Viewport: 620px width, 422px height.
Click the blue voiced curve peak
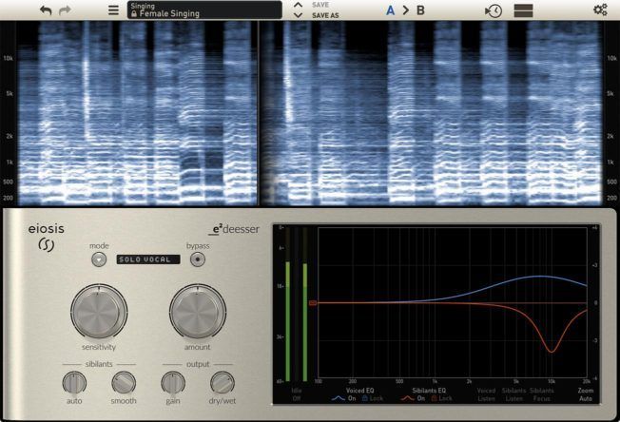[540, 277]
